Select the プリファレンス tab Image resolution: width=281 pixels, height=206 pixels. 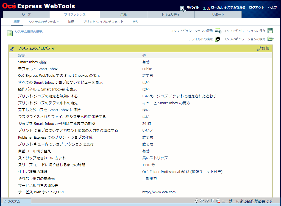(x=75, y=15)
